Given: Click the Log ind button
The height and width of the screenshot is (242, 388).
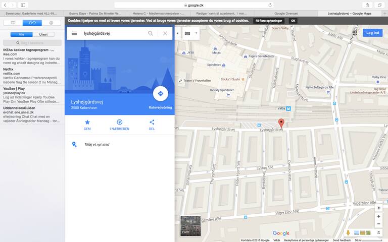Looking at the screenshot, I should [373, 33].
